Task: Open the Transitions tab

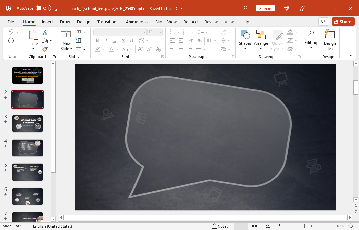Action: (x=108, y=22)
